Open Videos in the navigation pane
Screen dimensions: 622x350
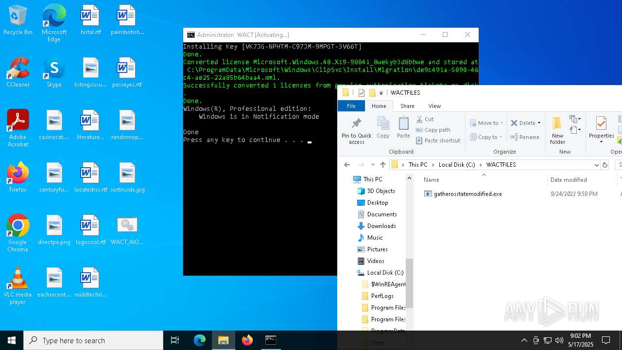(x=375, y=261)
